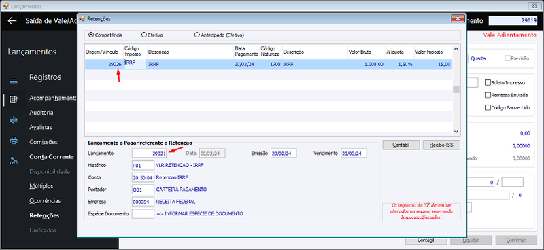This screenshot has height=250, width=544.
Task: Select the registros book icon in sidebar
Action: (x=14, y=100)
